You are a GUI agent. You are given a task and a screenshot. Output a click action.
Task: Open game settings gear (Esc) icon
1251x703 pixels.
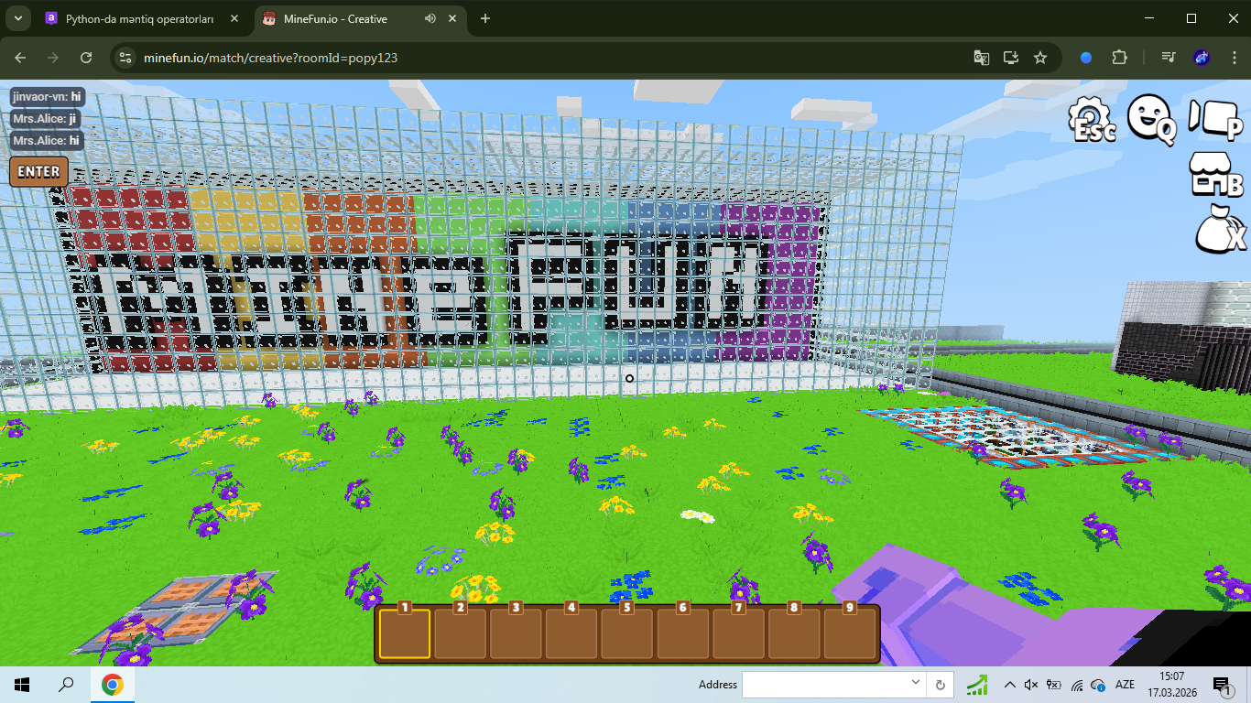click(x=1092, y=120)
